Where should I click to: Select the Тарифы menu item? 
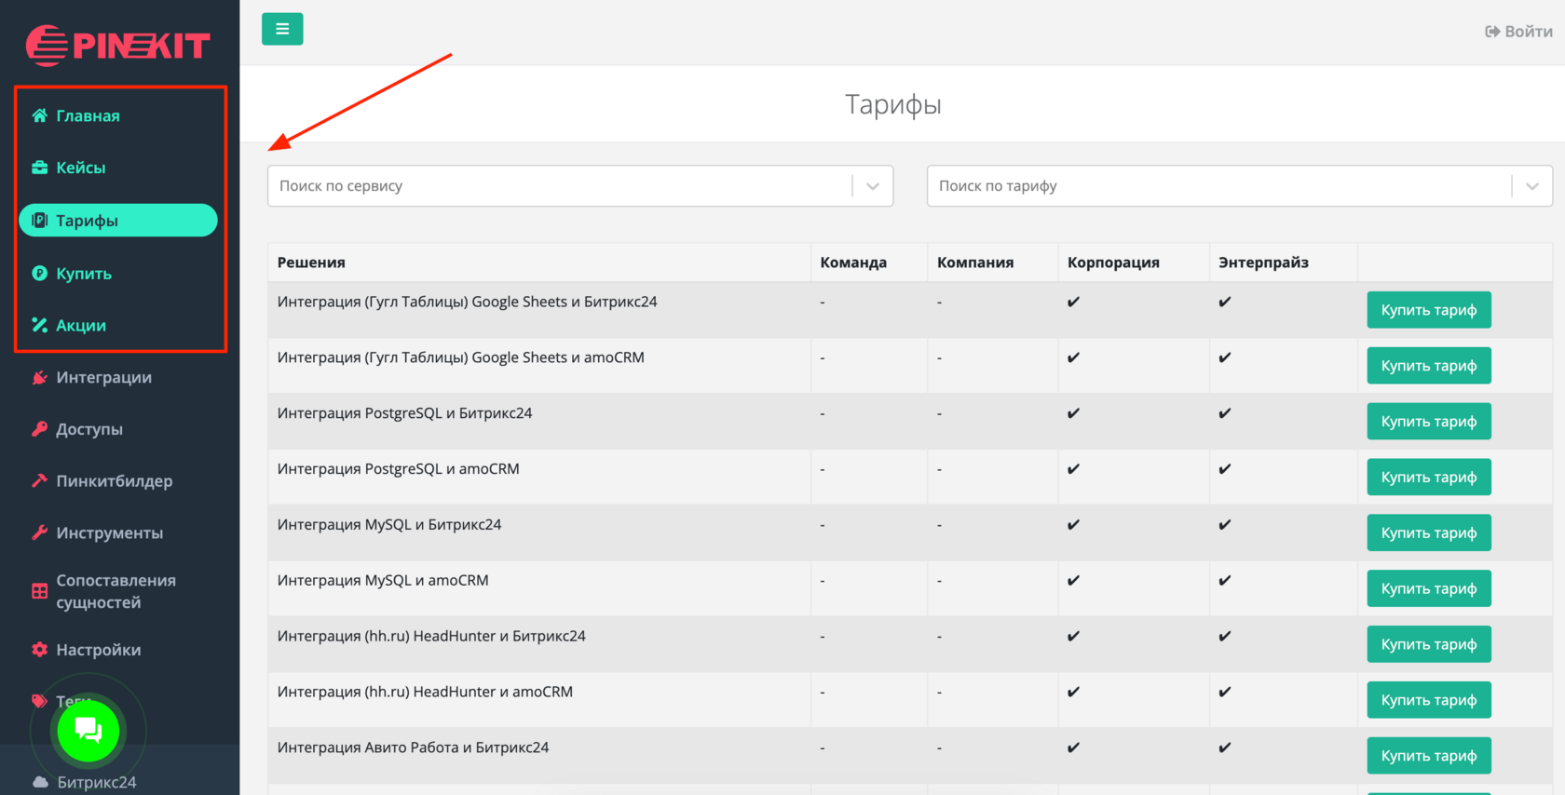coord(118,221)
